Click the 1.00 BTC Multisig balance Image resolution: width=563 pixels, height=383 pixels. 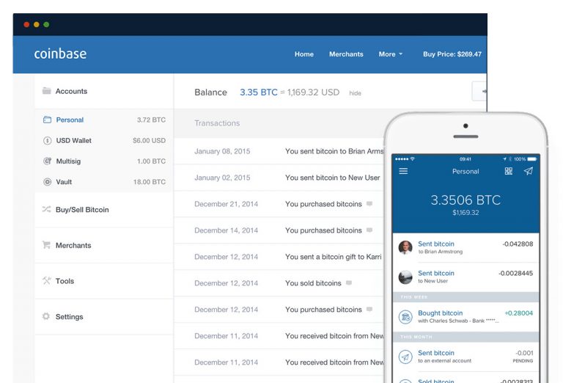tap(151, 161)
